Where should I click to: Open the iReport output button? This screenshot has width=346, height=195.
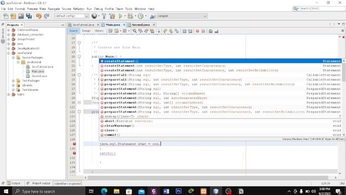click(x=38, y=183)
